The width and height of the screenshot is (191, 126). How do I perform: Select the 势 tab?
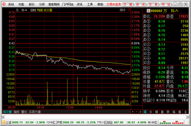point(168,112)
